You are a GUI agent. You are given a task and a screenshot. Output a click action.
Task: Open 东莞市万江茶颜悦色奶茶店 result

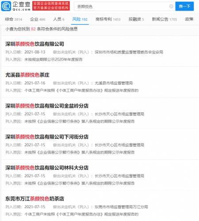coord(35,199)
